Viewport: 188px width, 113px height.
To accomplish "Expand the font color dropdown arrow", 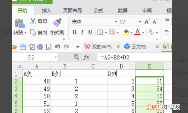I will pos(143,32).
